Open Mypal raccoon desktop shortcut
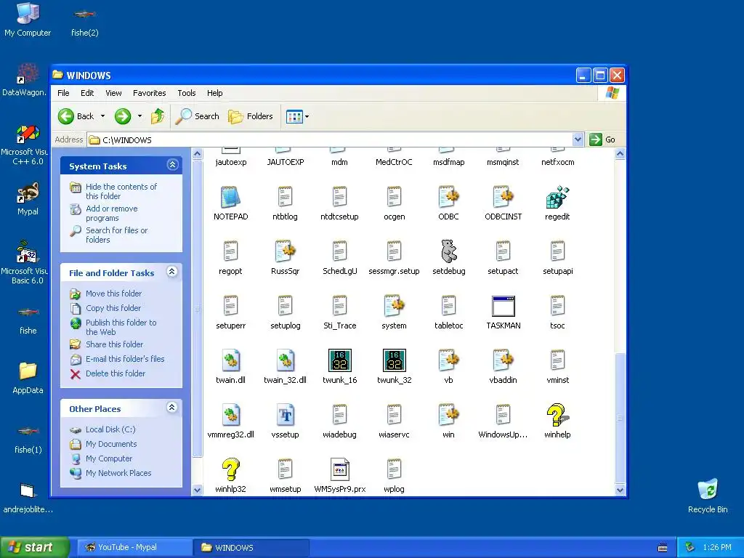The image size is (744, 558). tap(28, 193)
